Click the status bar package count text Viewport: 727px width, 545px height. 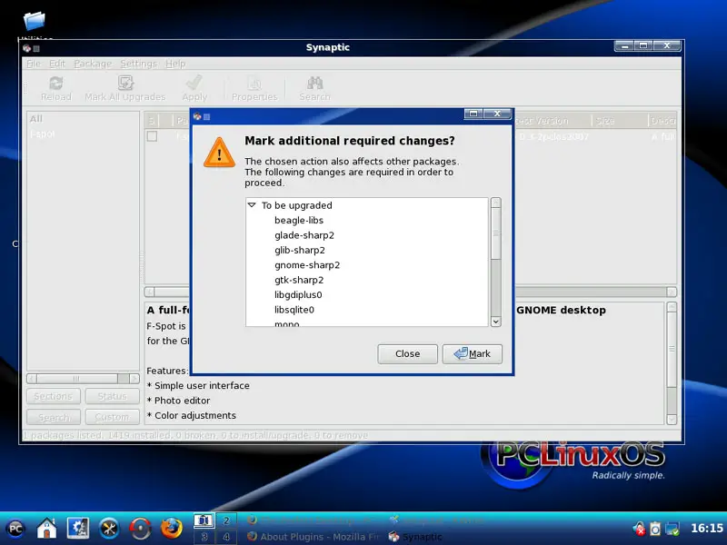(195, 435)
